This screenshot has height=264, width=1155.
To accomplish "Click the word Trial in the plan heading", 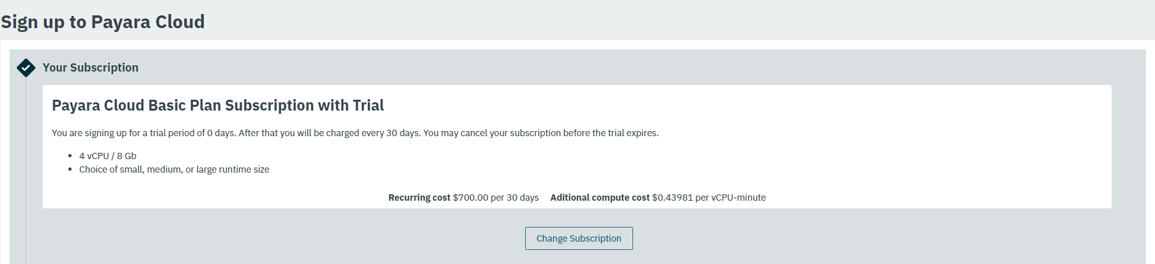I will tap(368, 105).
